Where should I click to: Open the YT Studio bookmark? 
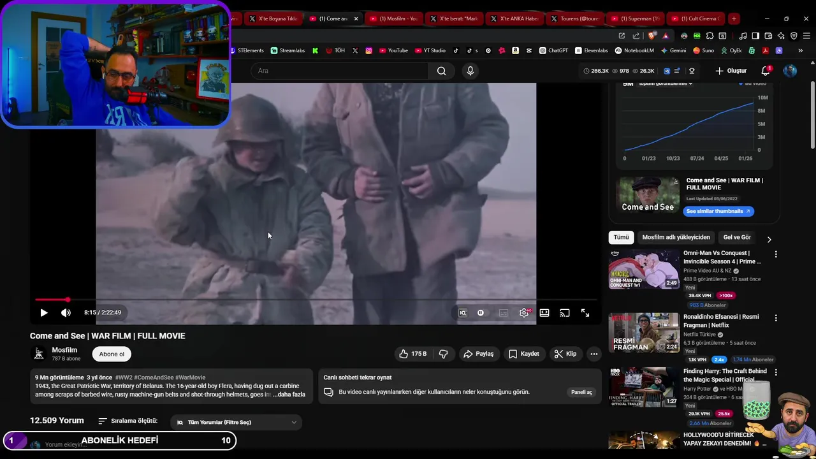[x=430, y=50]
